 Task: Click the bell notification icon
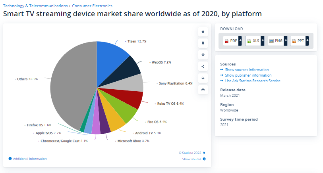click(x=203, y=43)
